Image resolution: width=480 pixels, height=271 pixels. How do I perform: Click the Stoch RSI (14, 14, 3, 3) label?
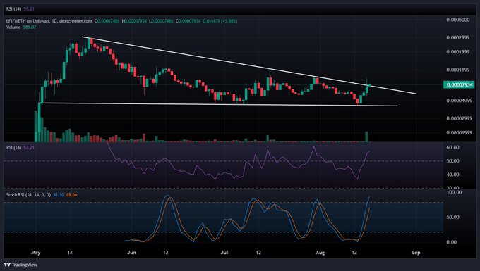pos(28,195)
